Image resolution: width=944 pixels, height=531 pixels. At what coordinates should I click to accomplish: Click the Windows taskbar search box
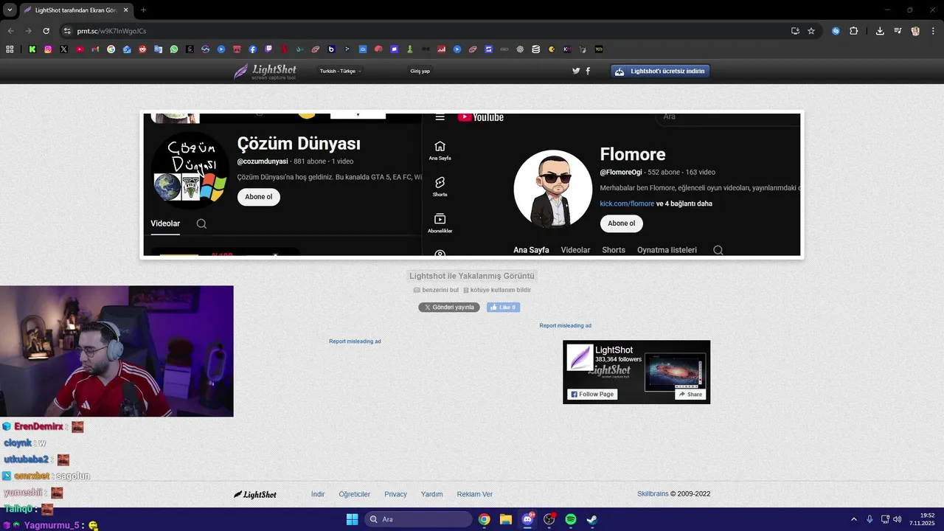(x=418, y=519)
